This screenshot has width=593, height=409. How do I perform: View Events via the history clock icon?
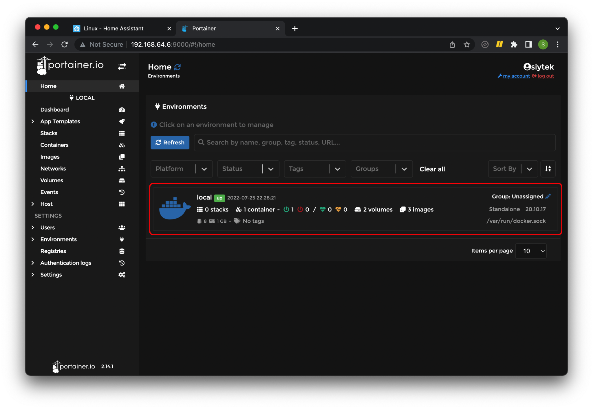(x=122, y=192)
